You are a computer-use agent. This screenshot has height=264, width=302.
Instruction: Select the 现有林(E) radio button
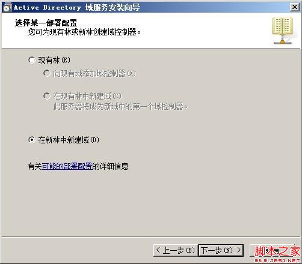(x=32, y=60)
